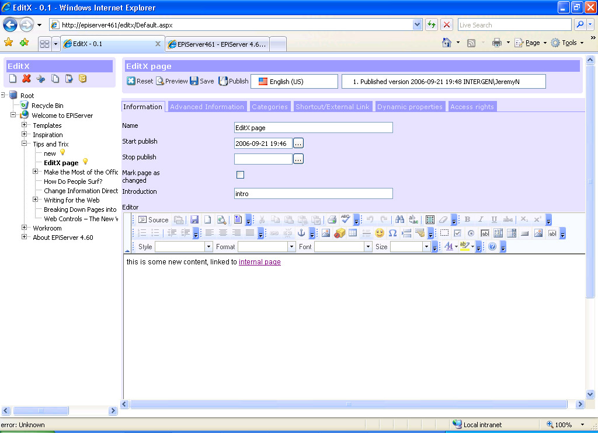598x433 pixels.
Task: Expand the Writing for the Web node
Action: (35, 200)
